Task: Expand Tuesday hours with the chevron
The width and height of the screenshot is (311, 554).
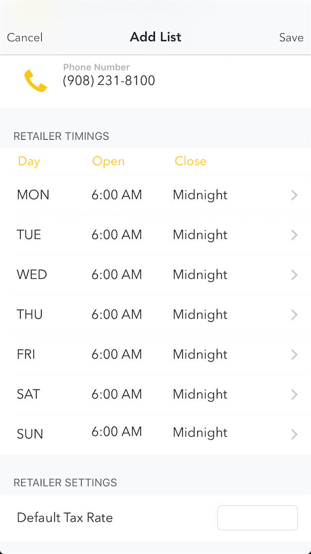Action: click(x=294, y=235)
